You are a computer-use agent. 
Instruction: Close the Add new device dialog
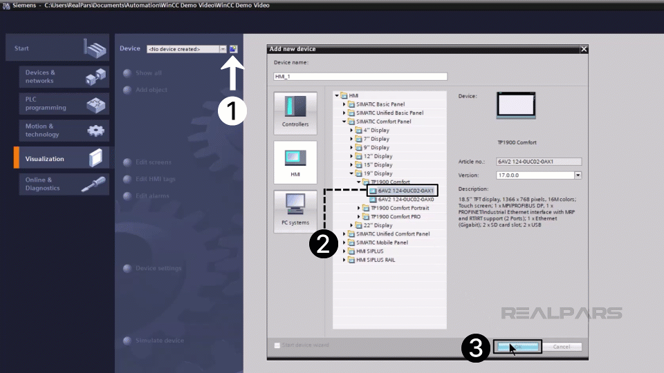point(584,49)
